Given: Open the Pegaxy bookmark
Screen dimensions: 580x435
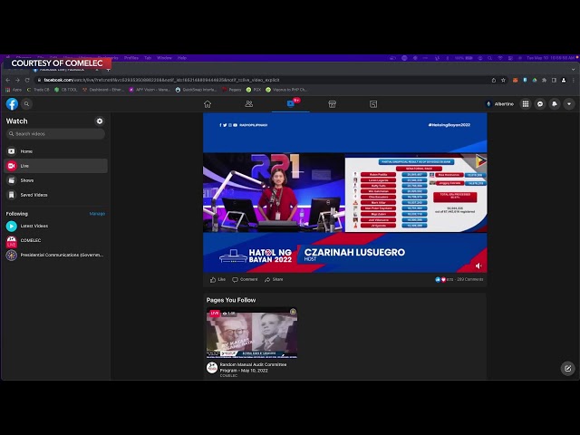Looking at the screenshot, I should point(232,90).
